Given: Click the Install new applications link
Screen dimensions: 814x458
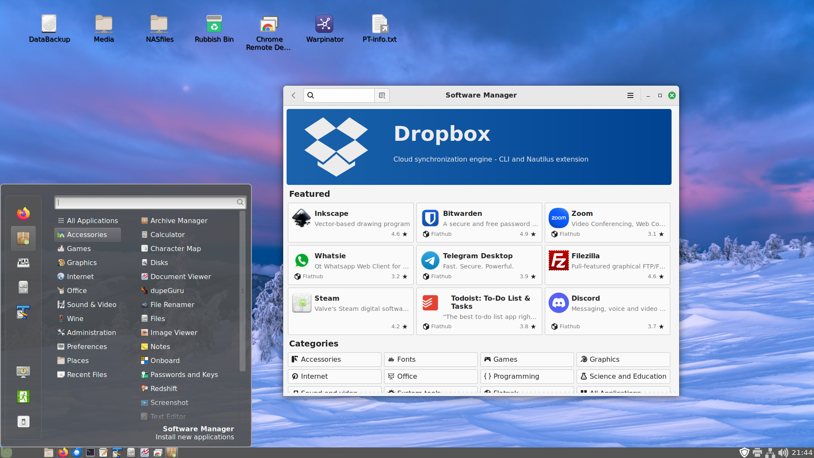Looking at the screenshot, I should [195, 437].
